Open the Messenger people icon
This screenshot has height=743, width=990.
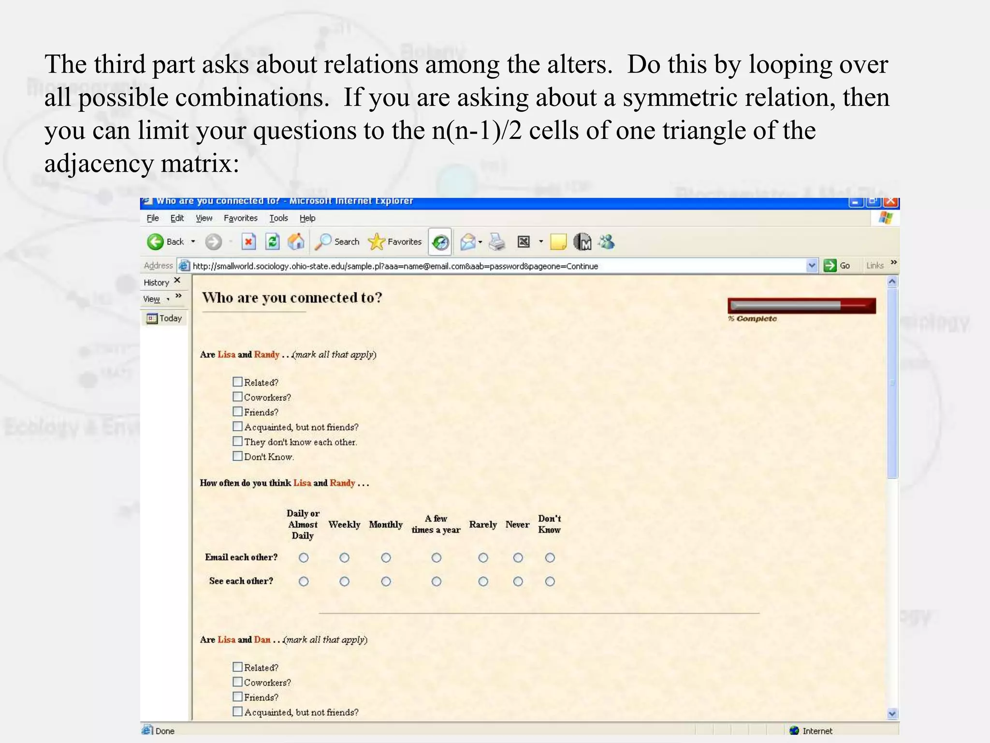pyautogui.click(x=606, y=241)
